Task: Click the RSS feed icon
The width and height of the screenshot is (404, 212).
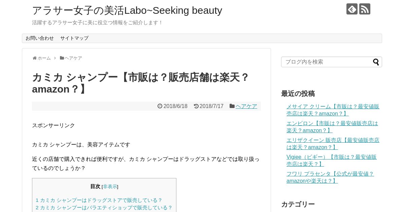Action: pyautogui.click(x=365, y=9)
